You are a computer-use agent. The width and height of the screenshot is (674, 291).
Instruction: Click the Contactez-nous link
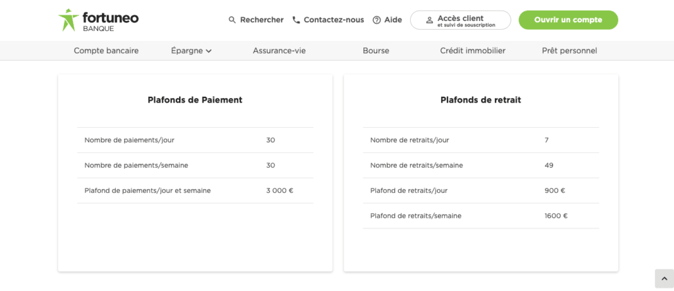[x=334, y=20]
